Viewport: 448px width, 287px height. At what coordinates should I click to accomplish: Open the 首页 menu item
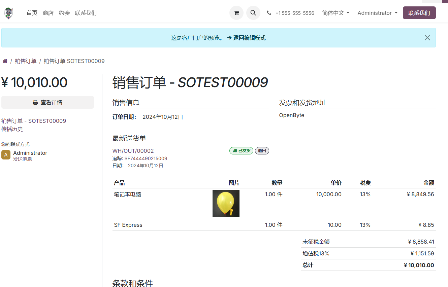tap(32, 13)
